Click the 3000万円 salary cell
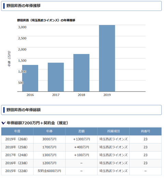The image size is (164, 178). coord(49,139)
